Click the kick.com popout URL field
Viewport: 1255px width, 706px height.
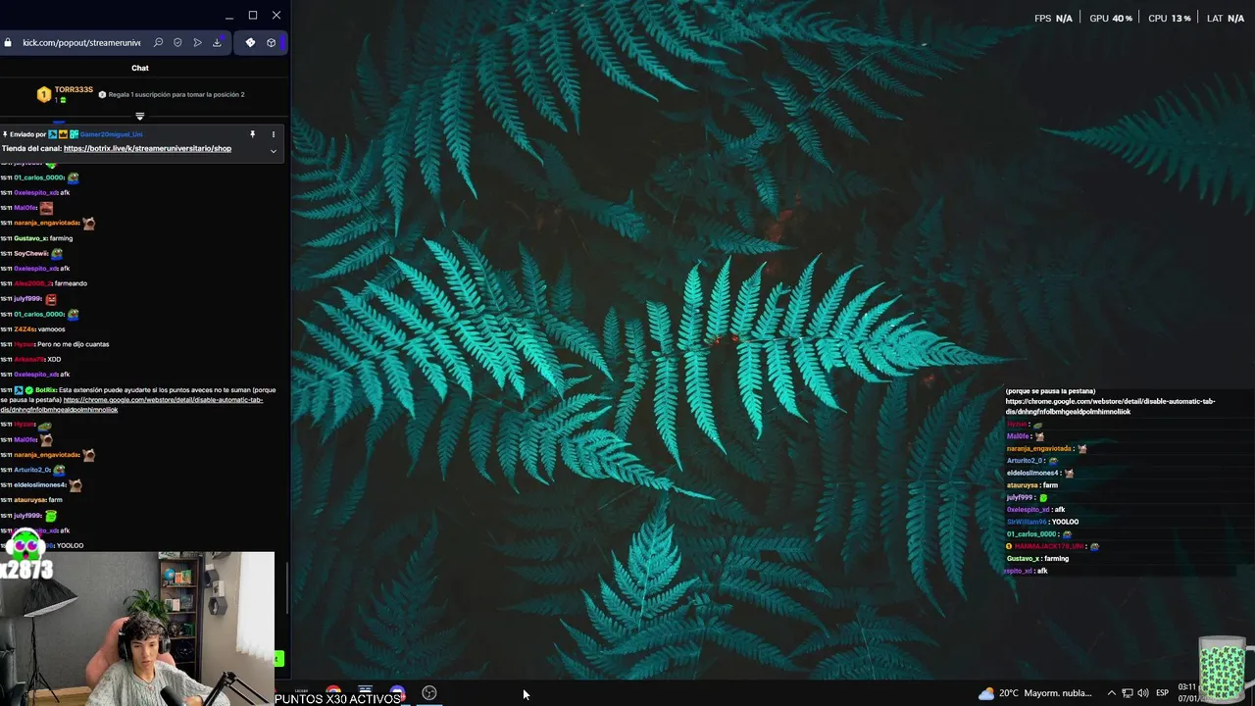pyautogui.click(x=81, y=43)
